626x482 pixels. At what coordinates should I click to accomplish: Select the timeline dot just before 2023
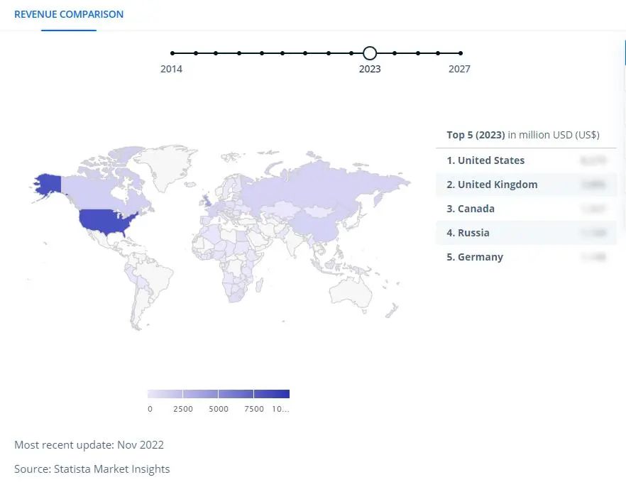351,53
